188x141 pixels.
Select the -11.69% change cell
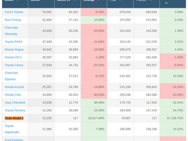pos(94,42)
